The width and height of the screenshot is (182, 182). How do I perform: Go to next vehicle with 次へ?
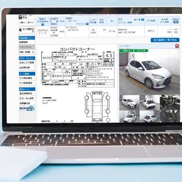(x=30, y=23)
